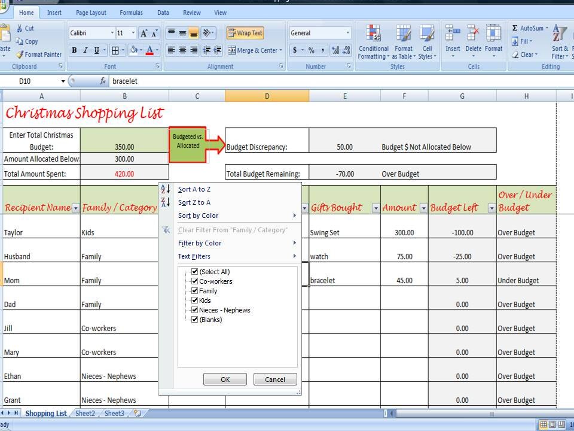Open Conditional Formatting

click(x=373, y=42)
